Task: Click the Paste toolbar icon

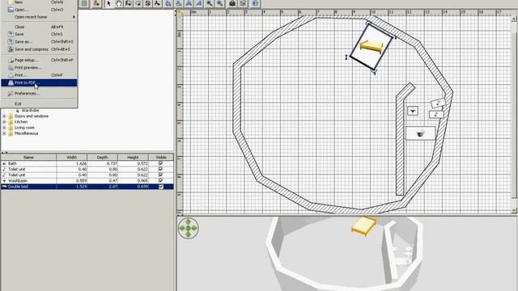Action: tap(84, 3)
